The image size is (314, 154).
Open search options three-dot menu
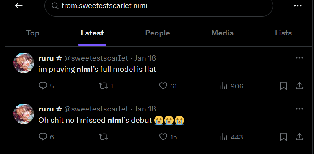(298, 5)
